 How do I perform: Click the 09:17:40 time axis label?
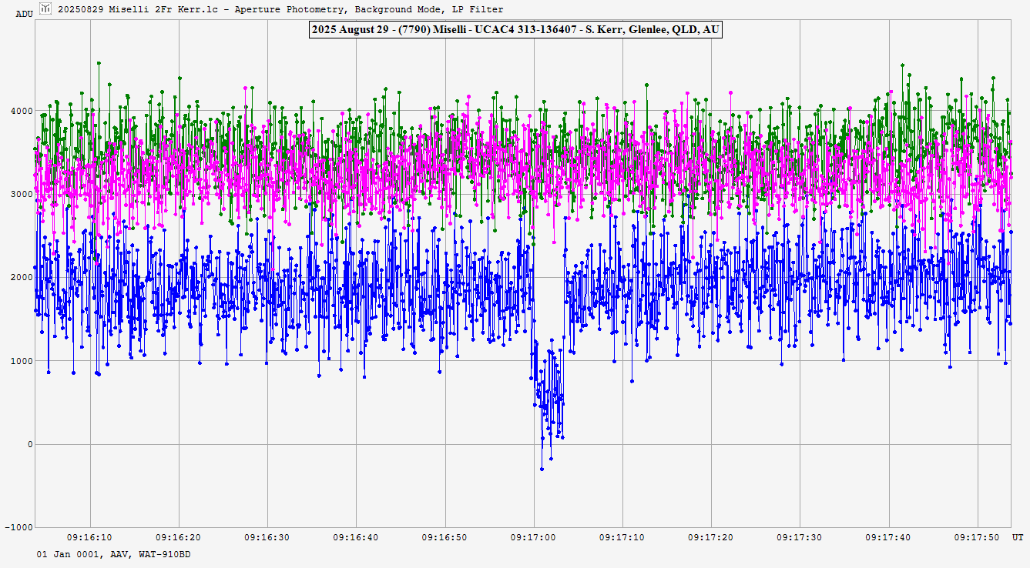[x=888, y=537]
